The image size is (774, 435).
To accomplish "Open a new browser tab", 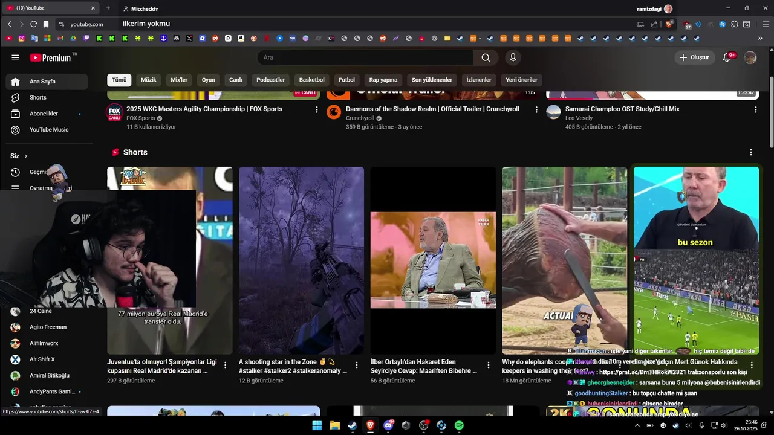I will pyautogui.click(x=108, y=8).
